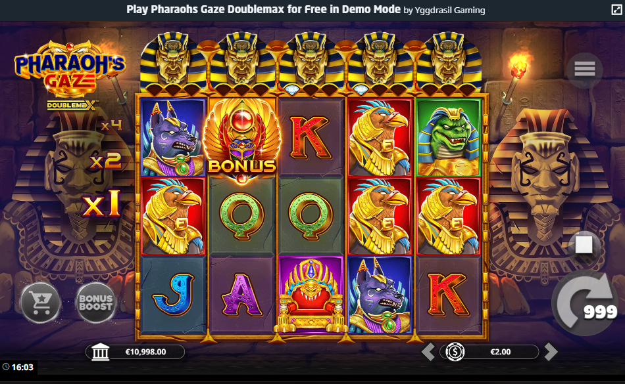
Task: Click the x1 multiplier indicator
Action: 101,204
